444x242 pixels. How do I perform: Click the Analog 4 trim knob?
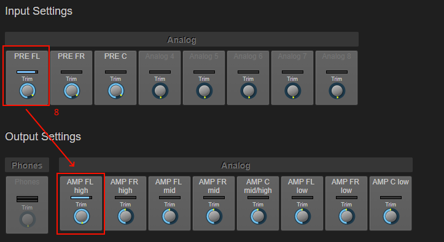(160, 91)
